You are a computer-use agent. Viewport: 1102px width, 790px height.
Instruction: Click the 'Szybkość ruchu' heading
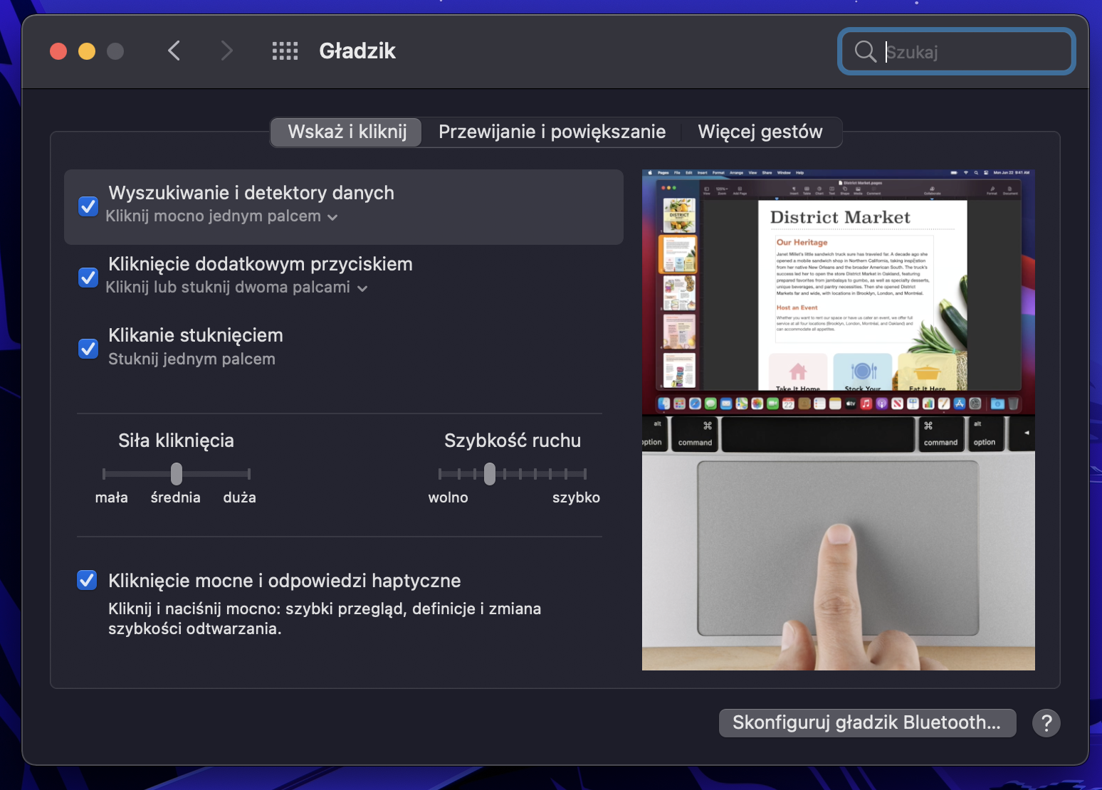click(x=513, y=441)
